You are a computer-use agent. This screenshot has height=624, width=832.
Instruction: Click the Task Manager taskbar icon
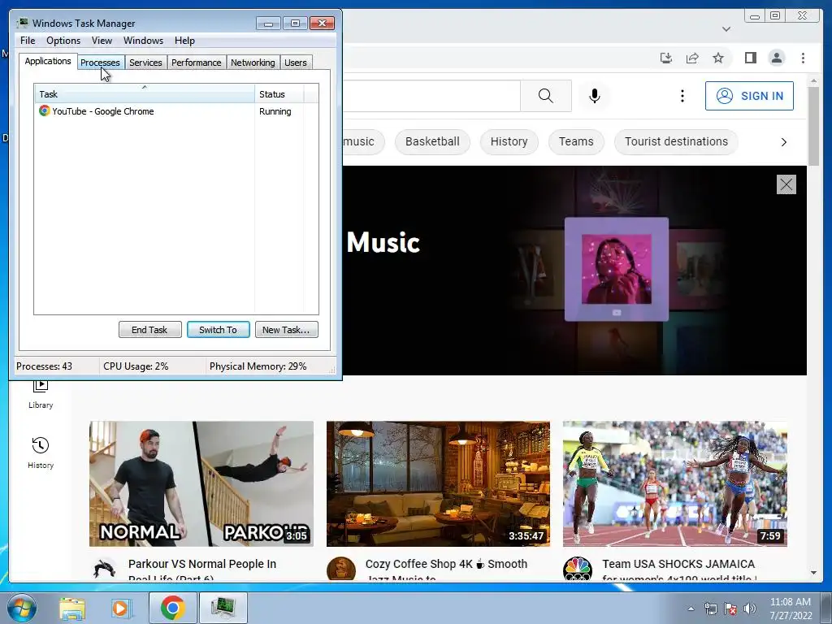pyautogui.click(x=223, y=608)
